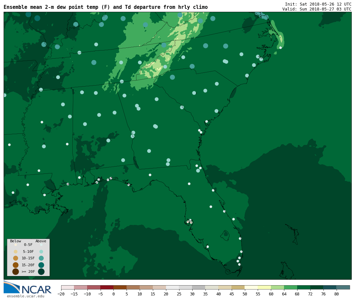Screen dimensions: 355x300
Task: Click the '10-15F' legend label
Action: click(x=28, y=258)
